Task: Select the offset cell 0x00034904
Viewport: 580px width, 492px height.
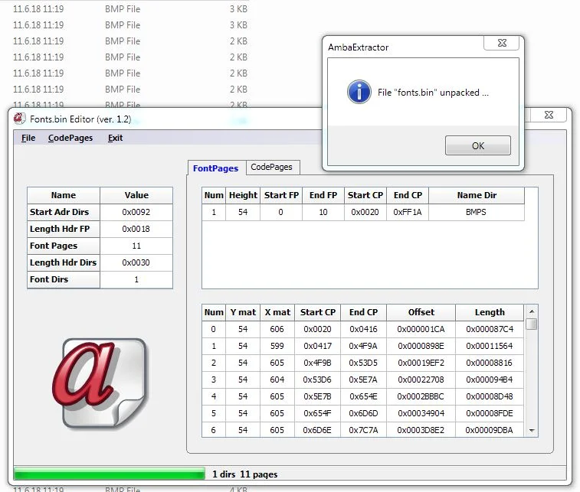Action: (x=421, y=413)
